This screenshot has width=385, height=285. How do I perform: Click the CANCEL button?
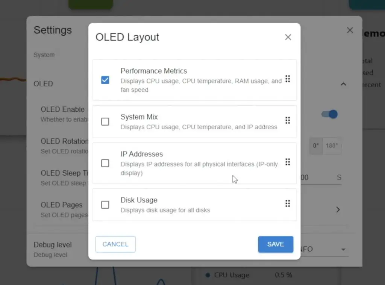115,244
